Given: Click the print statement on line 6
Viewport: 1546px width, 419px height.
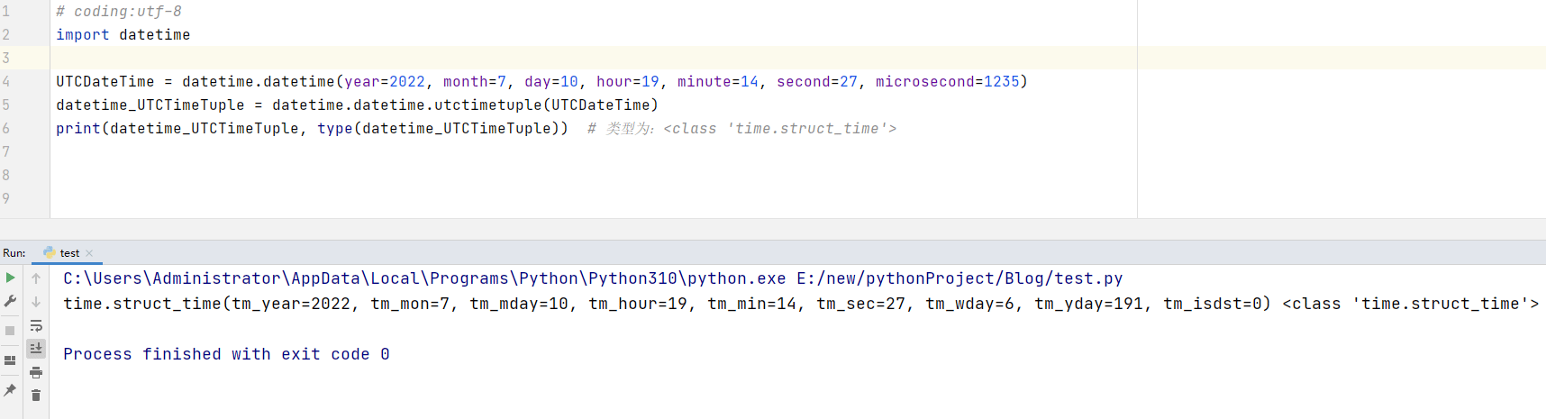Looking at the screenshot, I should [x=312, y=128].
